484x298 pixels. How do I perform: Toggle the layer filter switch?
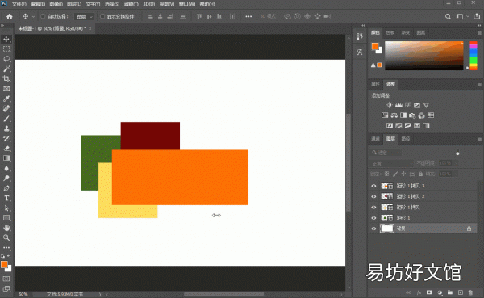457,153
